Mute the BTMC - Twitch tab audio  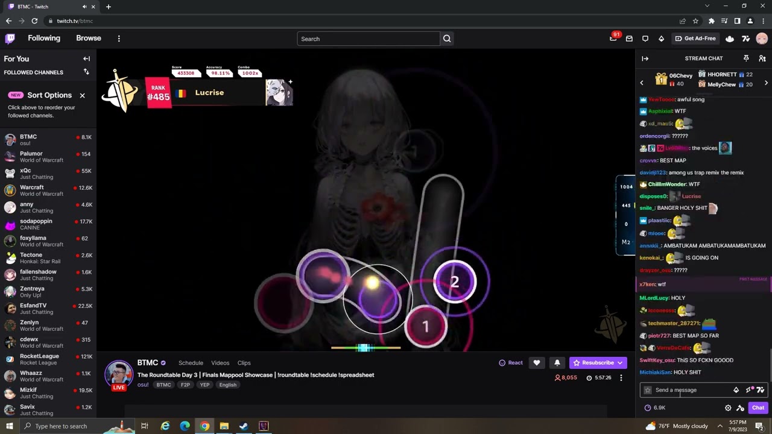(x=84, y=7)
